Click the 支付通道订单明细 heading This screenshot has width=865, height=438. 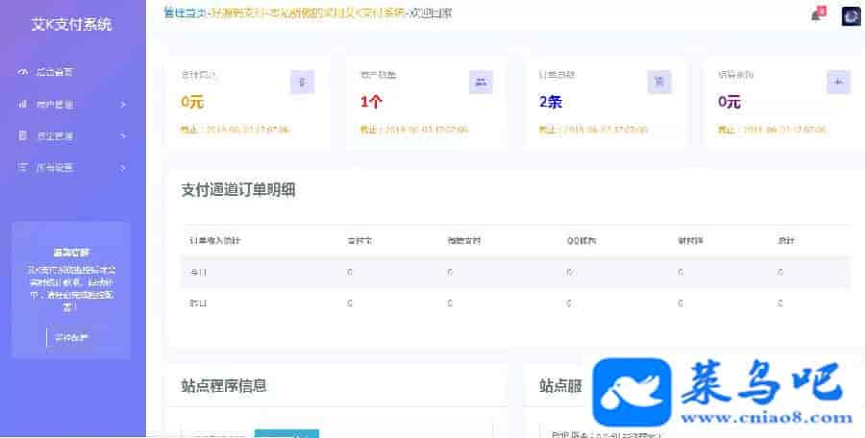[x=238, y=190]
